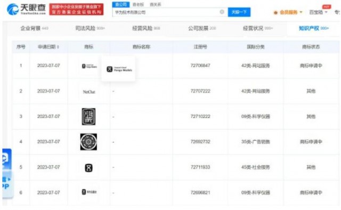Click the red official credit agency banner
This screenshot has height=210, width=341.
click(76, 10)
